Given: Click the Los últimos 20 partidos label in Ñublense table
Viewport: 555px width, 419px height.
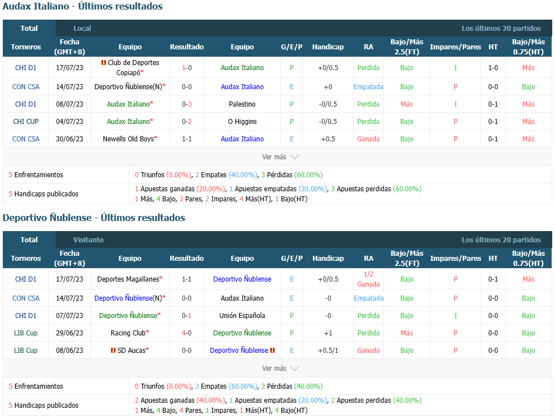Looking at the screenshot, I should point(501,240).
